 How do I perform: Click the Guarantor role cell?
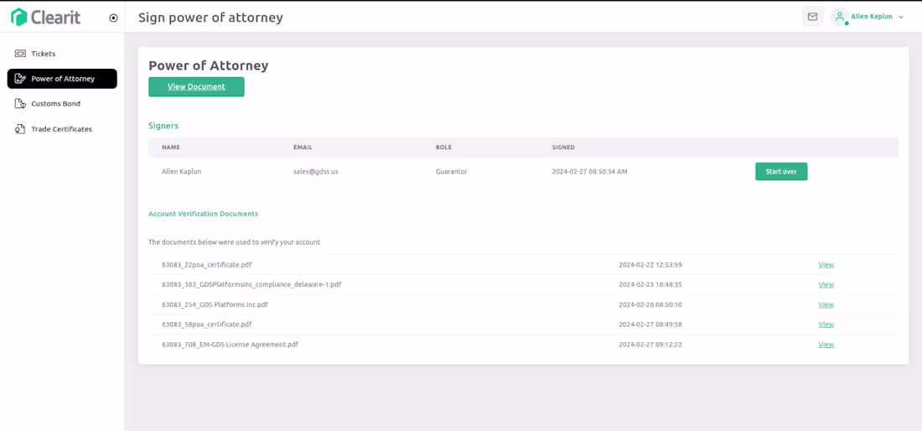coord(452,172)
